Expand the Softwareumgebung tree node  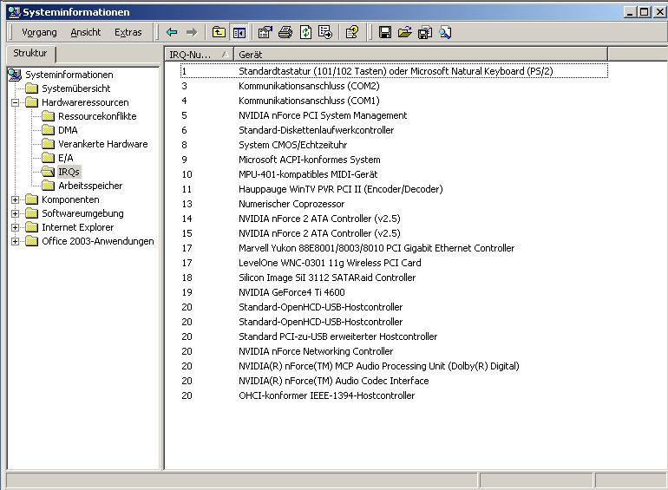pos(16,213)
